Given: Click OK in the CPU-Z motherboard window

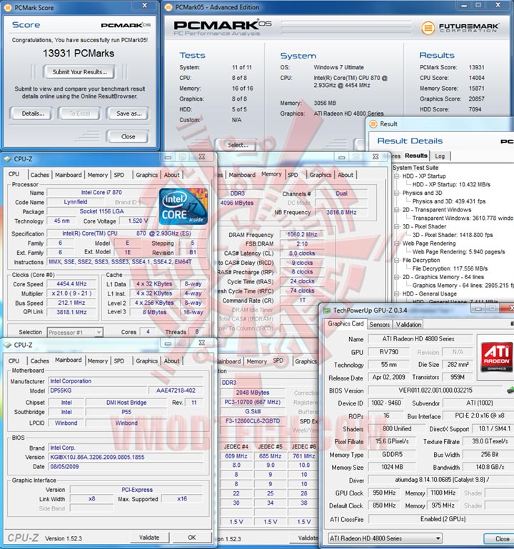Looking at the screenshot, I should (192, 538).
